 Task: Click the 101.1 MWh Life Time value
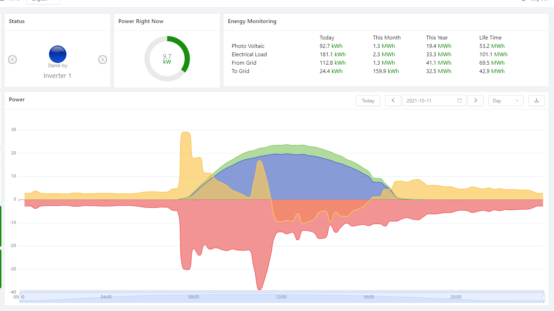[493, 55]
